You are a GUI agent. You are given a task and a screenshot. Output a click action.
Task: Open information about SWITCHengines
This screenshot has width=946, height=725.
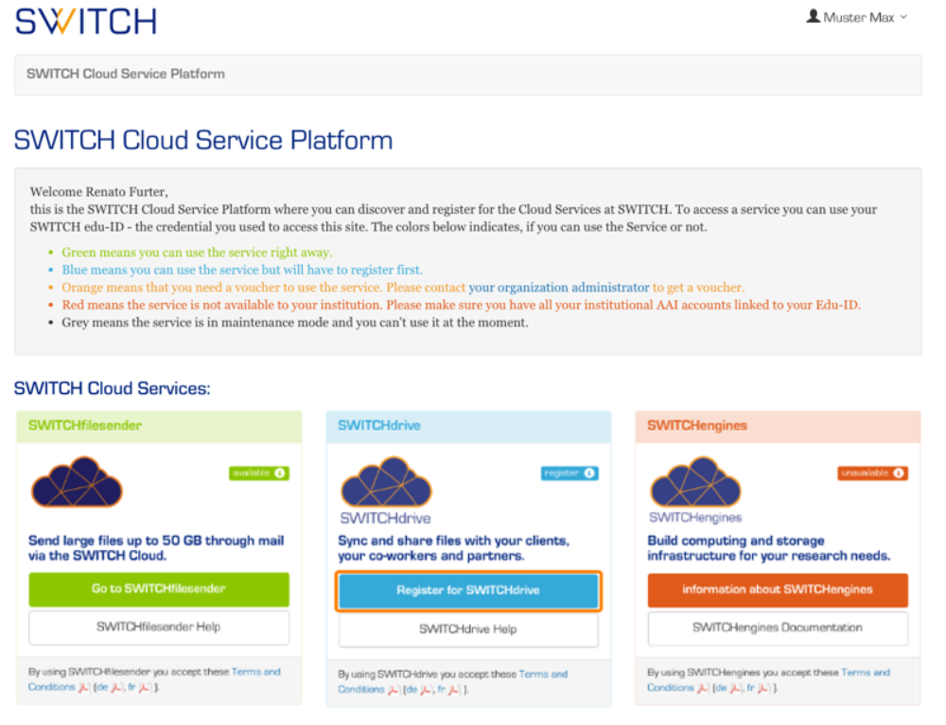pos(778,590)
